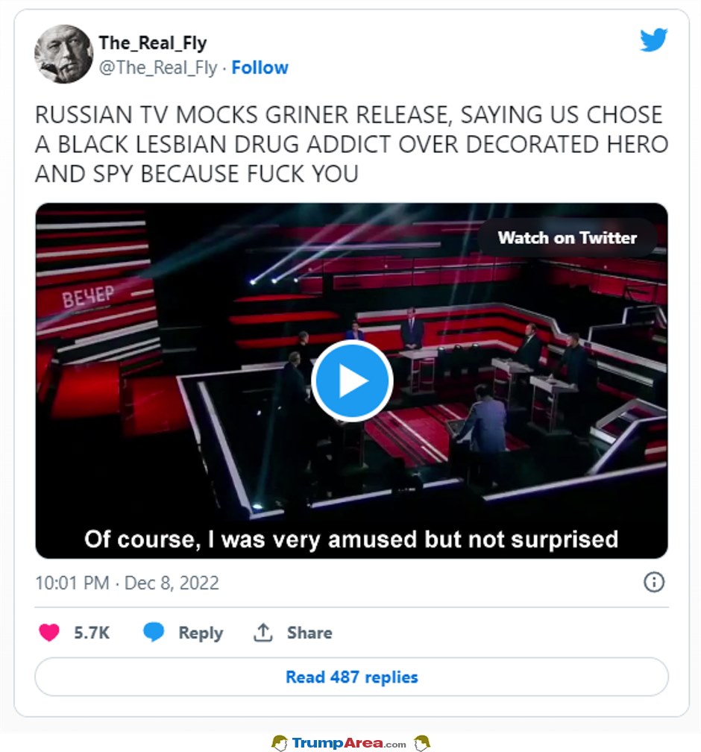This screenshot has width=701, height=752.
Task: Like the tweet with the heart icon
Action: 49,633
